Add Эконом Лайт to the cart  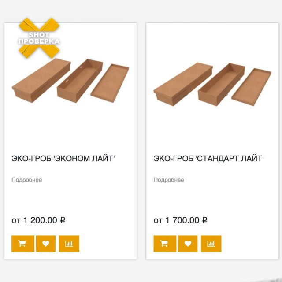(x=22, y=244)
